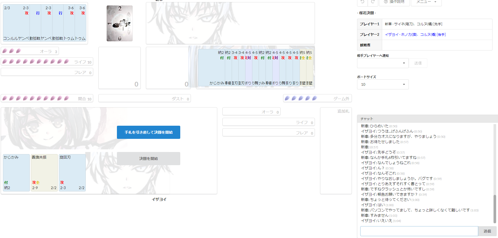Click the 観戦者 spectators row

pyautogui.click(x=425, y=45)
